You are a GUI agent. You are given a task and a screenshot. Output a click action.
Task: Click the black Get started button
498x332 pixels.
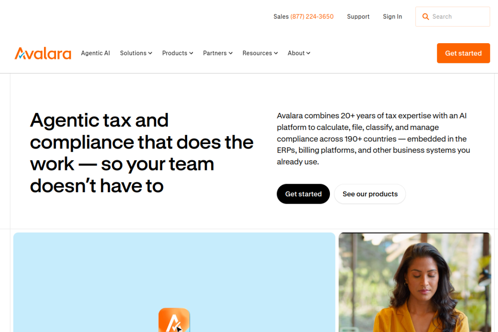tap(303, 194)
